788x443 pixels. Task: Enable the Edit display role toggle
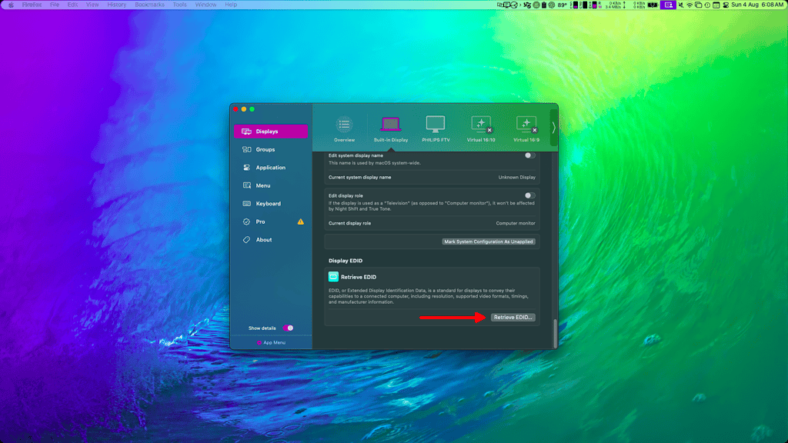529,197
